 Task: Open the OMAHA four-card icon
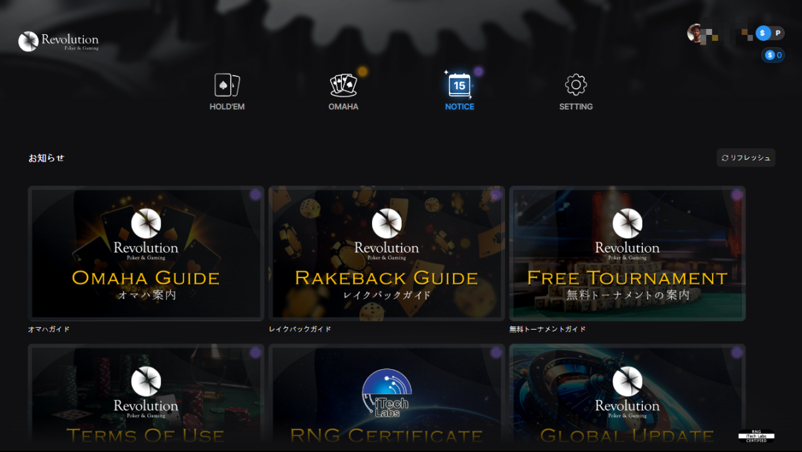click(x=343, y=85)
